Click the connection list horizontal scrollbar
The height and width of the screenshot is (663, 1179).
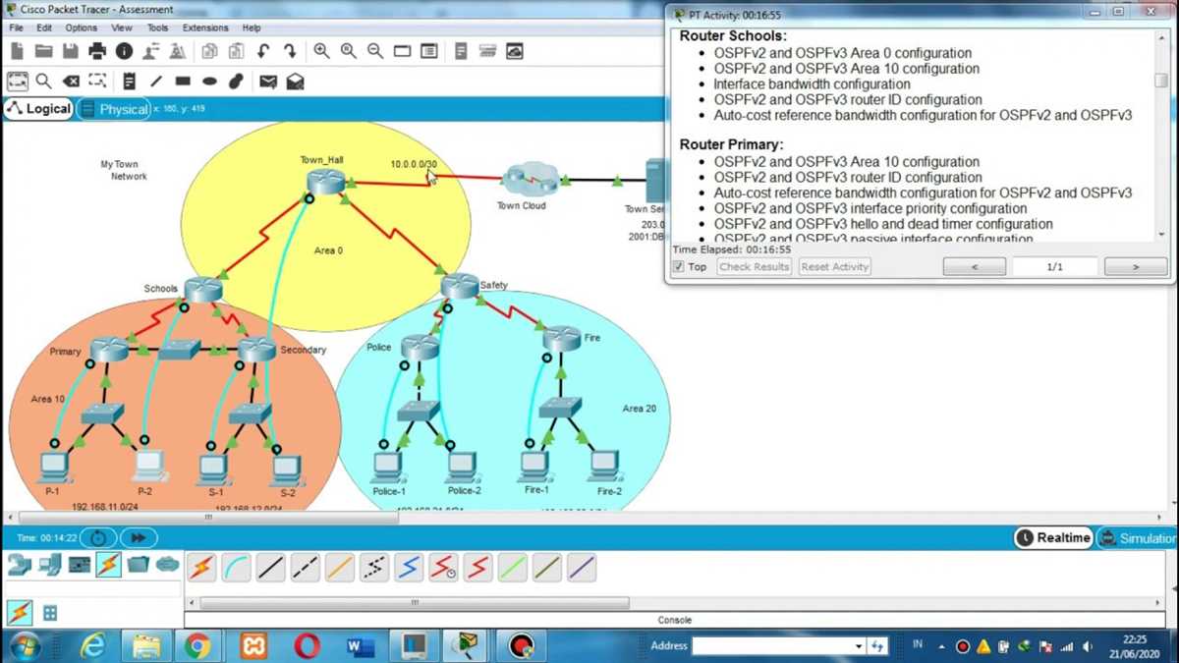click(x=414, y=603)
